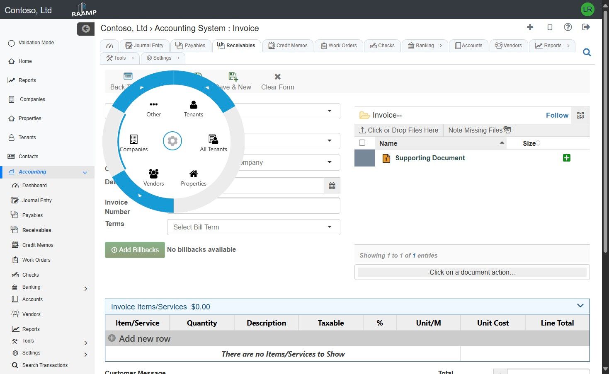
Task: Open the Credit Memos tab
Action: pos(288,46)
